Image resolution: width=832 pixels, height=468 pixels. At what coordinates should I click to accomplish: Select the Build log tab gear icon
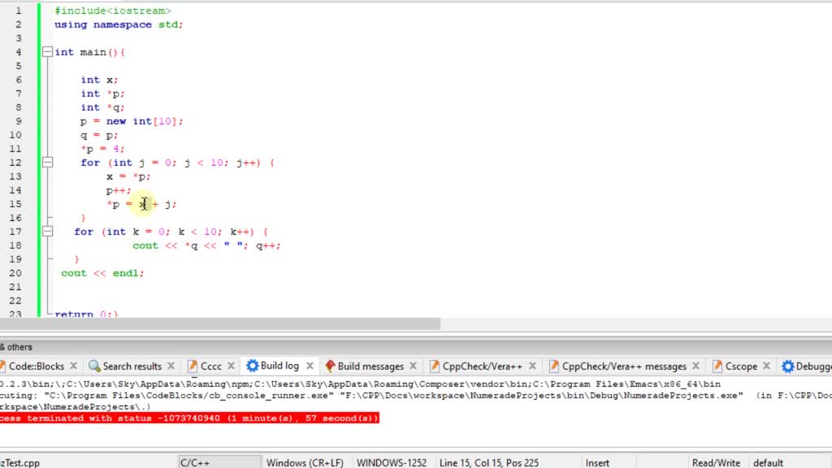pos(251,366)
